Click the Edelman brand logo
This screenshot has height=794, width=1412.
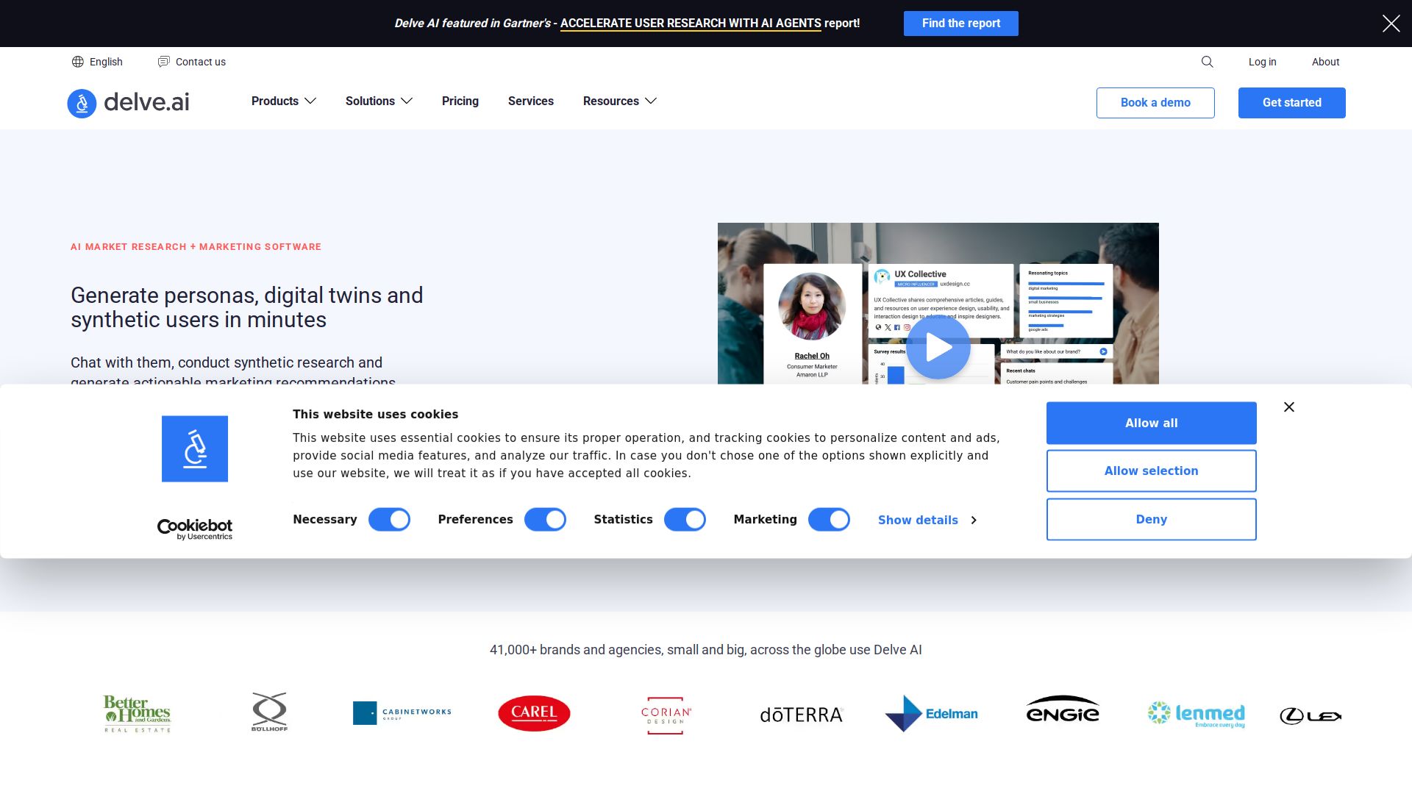[x=931, y=713]
